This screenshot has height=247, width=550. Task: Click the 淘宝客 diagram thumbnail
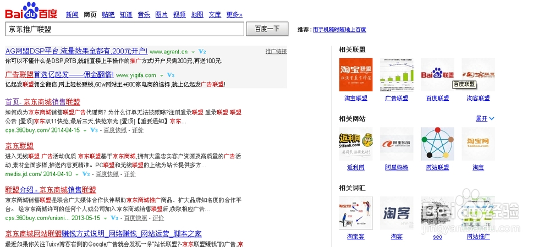(356, 213)
